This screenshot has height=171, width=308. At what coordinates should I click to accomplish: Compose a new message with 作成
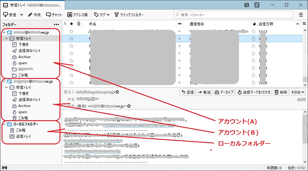click(x=34, y=15)
